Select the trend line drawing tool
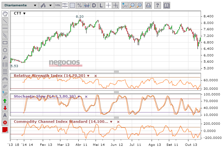Screen dimensions: 223x148 point(5,21)
